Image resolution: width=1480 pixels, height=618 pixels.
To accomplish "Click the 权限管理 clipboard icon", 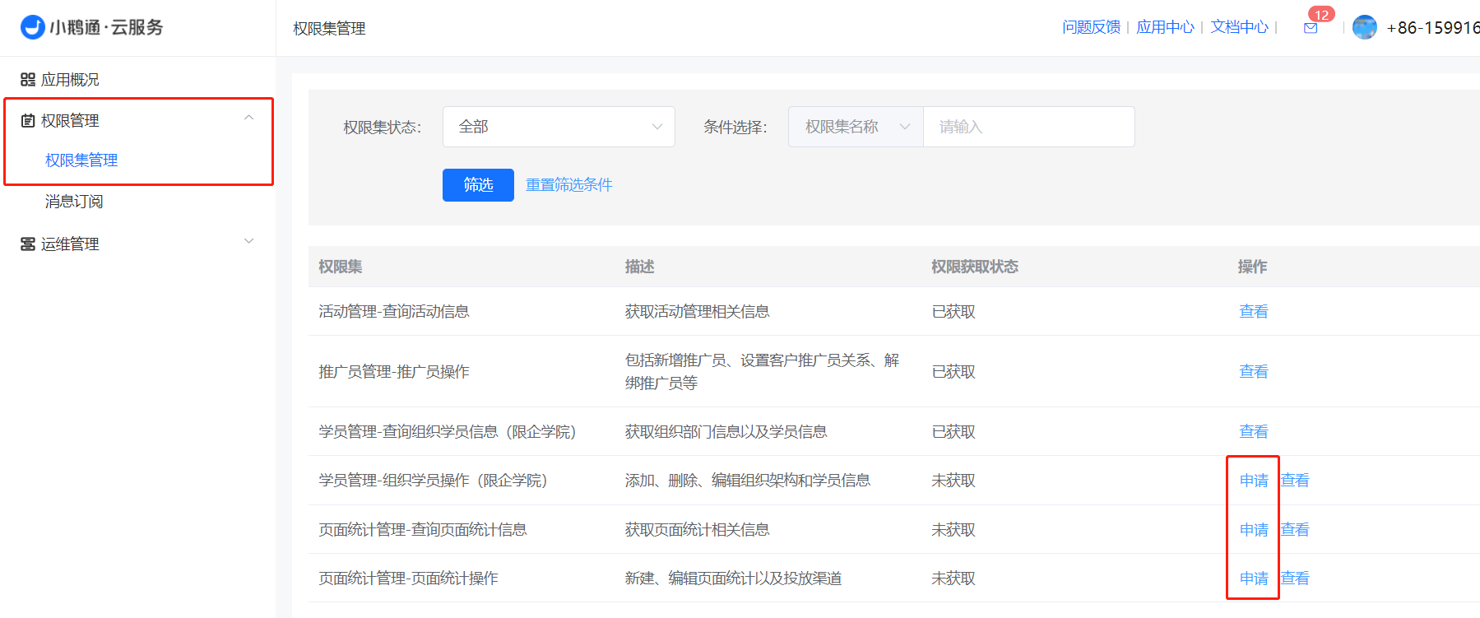I will coord(28,121).
